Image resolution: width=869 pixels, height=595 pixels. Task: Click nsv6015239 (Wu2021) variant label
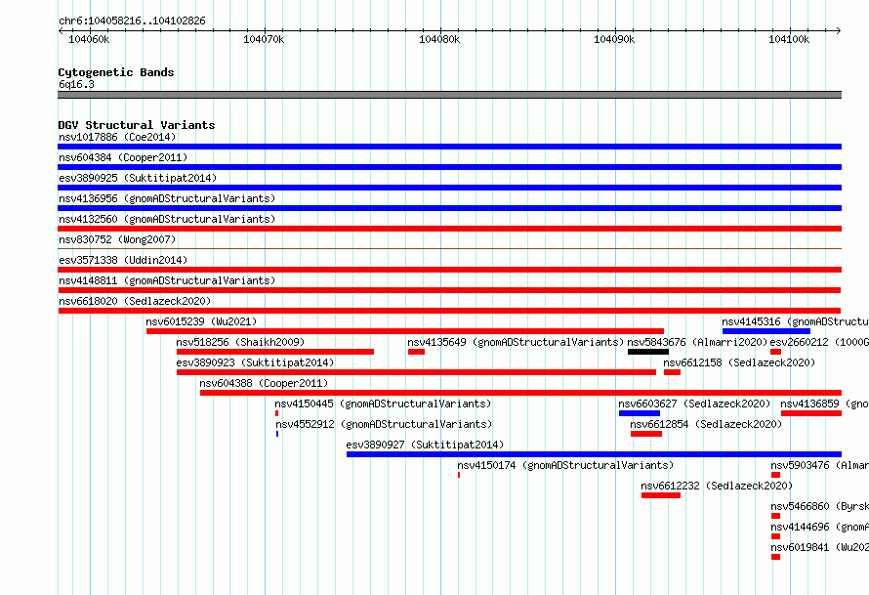pos(201,321)
